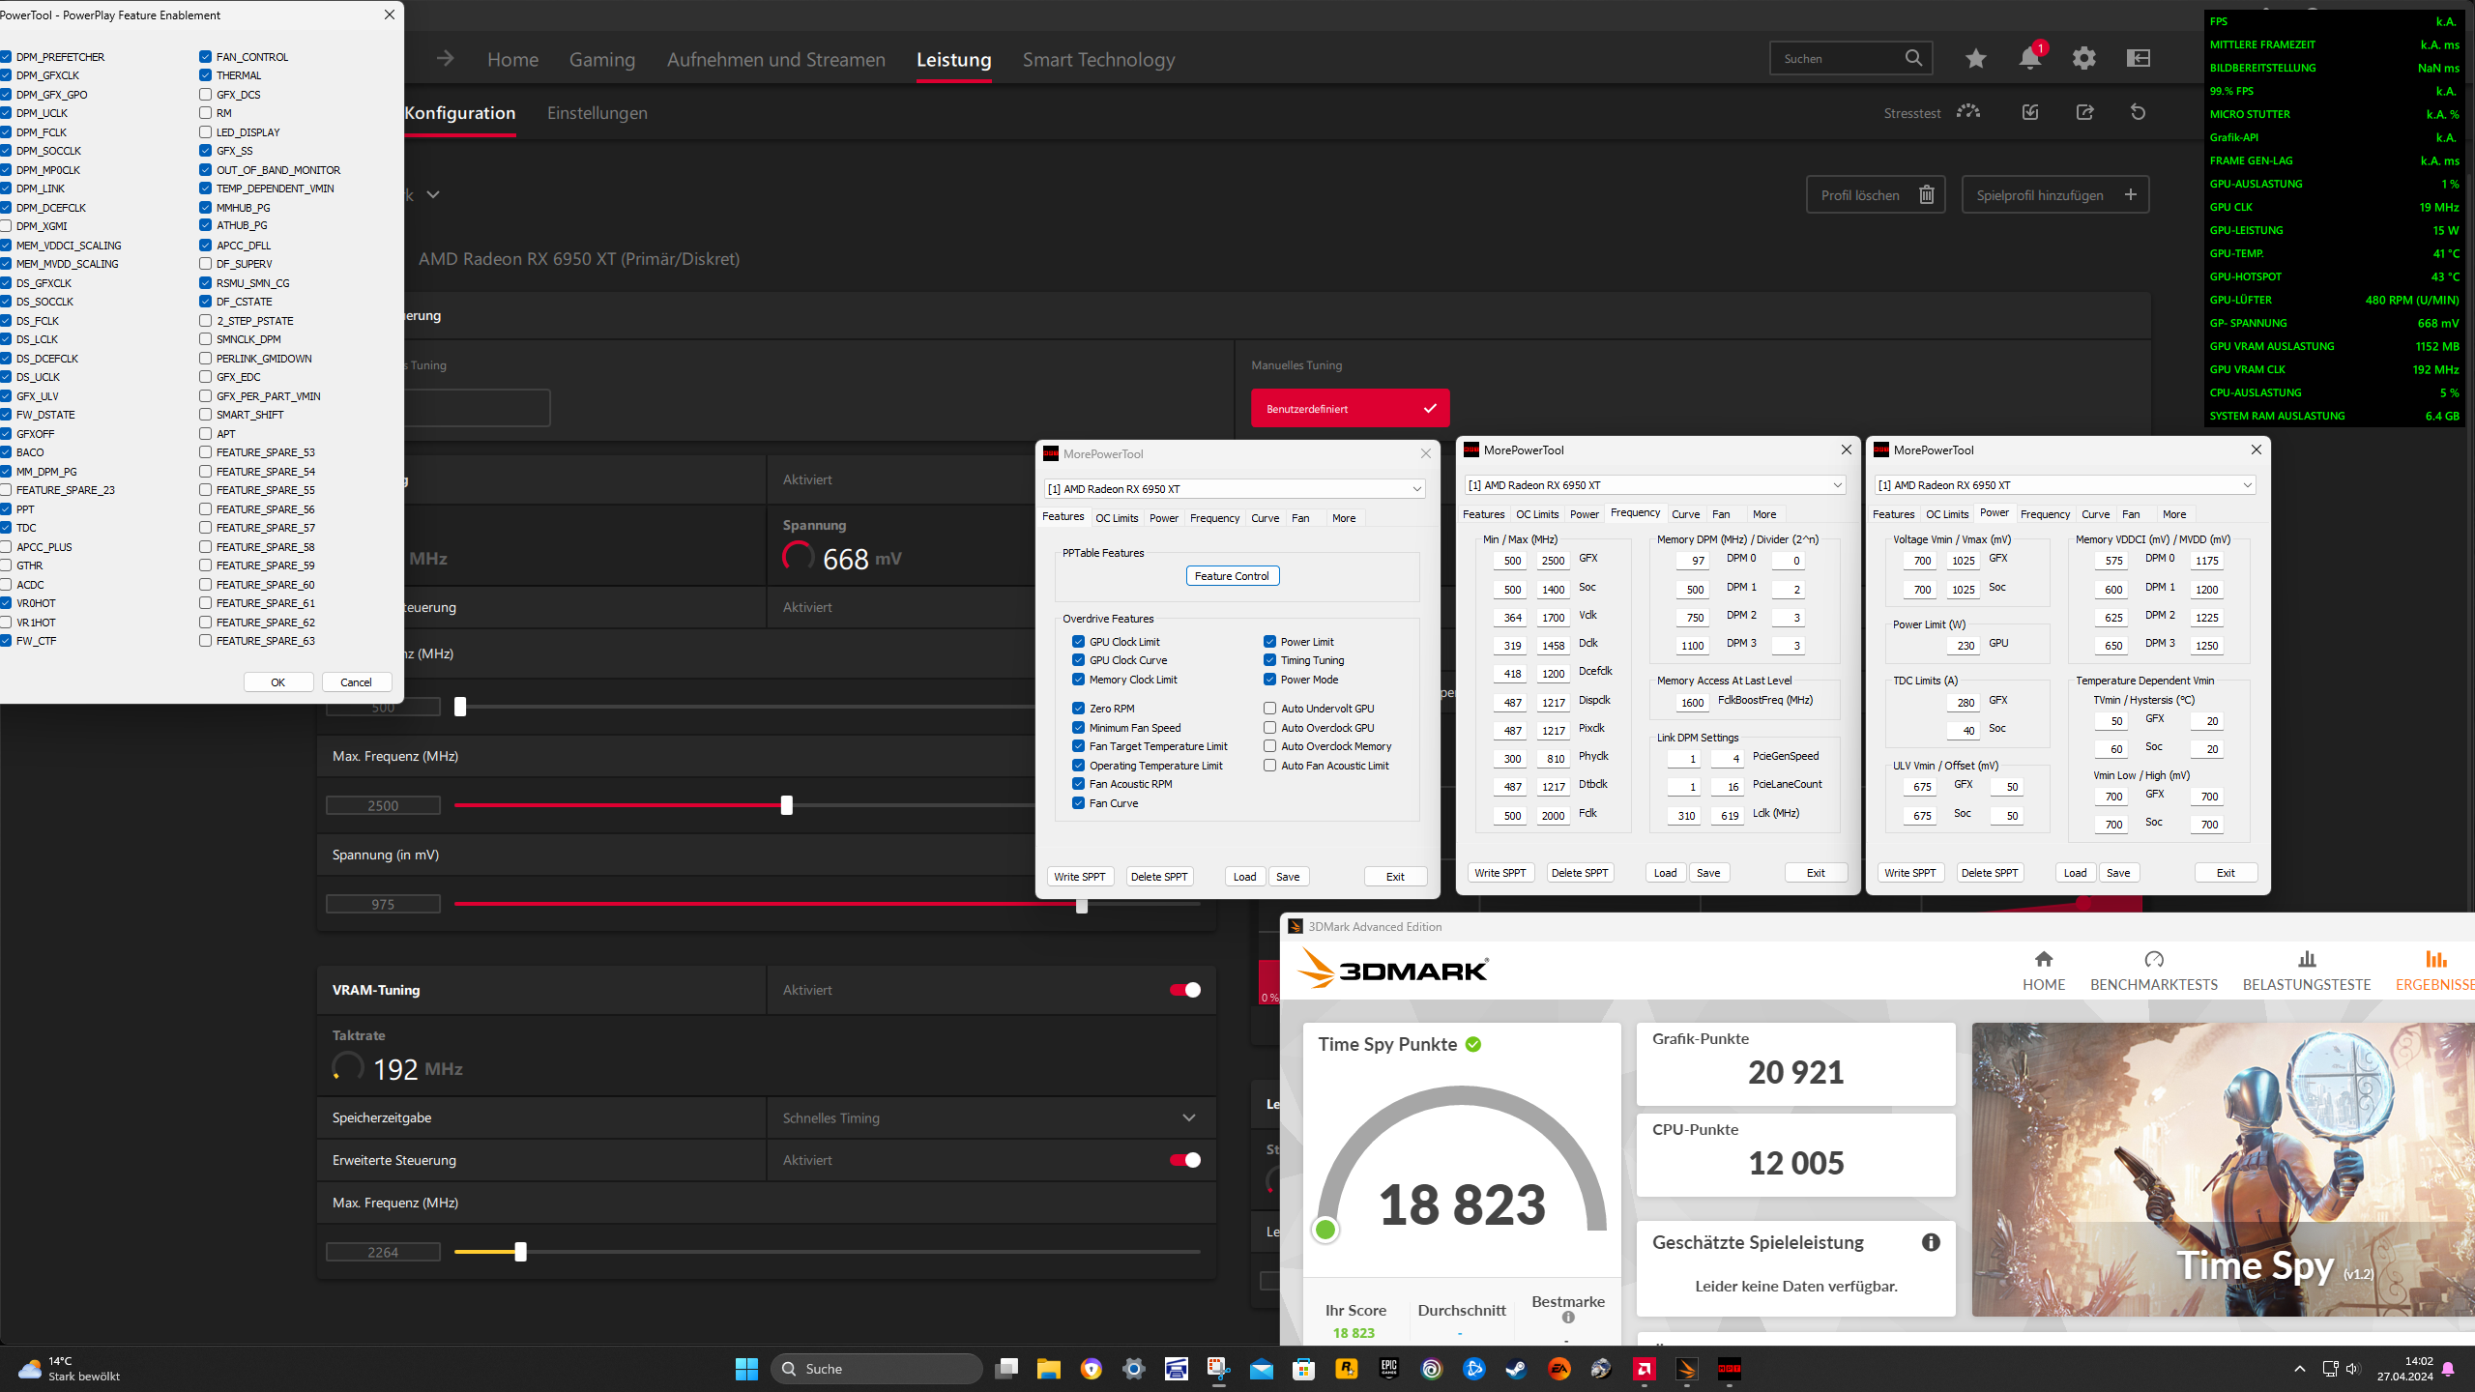Click the Feature Control button
The image size is (2475, 1392).
(1232, 576)
